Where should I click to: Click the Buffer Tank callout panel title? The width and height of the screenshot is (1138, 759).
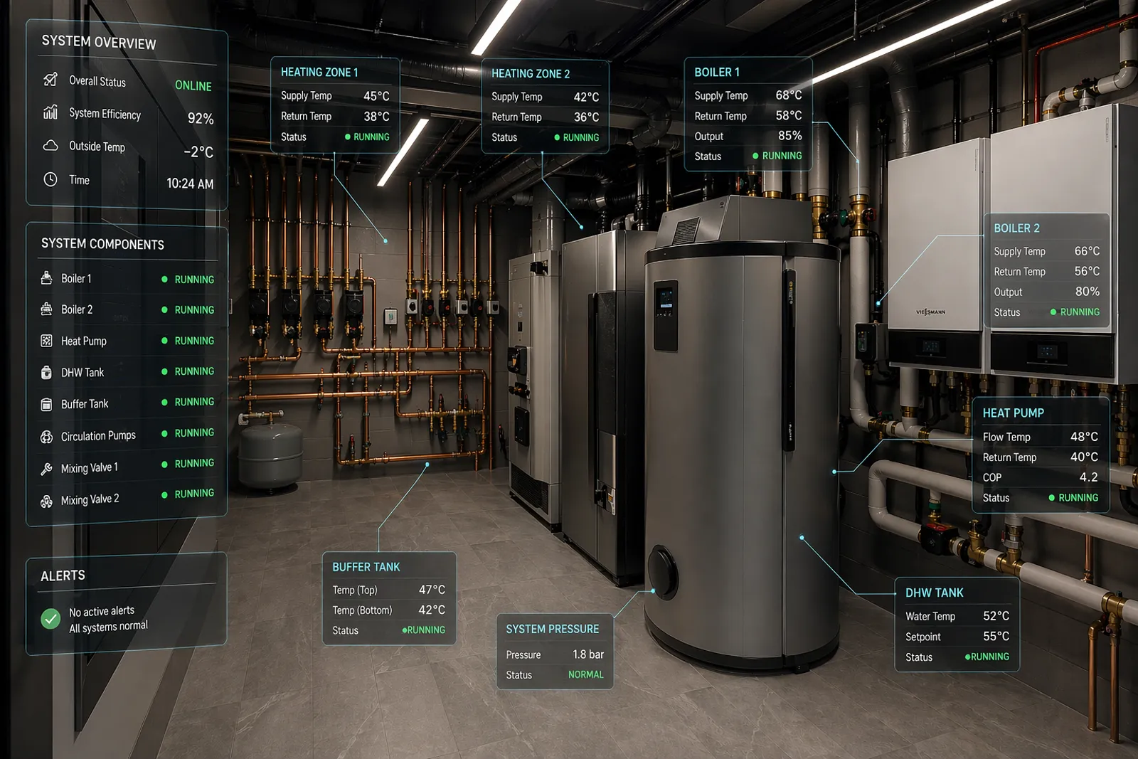click(x=366, y=567)
